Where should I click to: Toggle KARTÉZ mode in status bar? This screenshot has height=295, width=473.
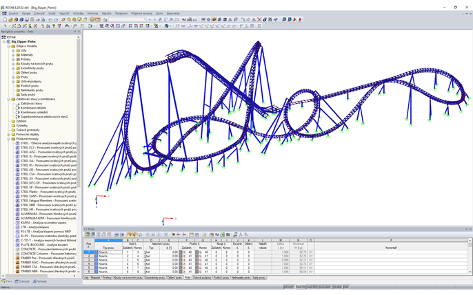coord(312,287)
